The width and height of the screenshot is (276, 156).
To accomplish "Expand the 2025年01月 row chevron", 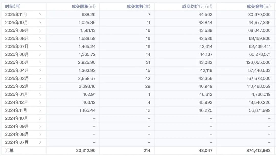I will [40, 94].
